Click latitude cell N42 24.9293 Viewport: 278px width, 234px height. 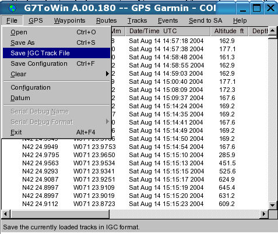(x=40, y=171)
